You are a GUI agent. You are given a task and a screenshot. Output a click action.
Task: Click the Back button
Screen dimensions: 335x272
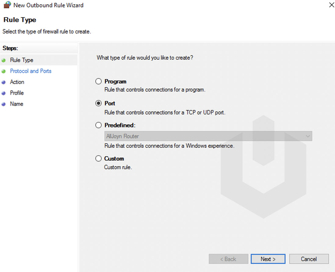click(x=228, y=259)
